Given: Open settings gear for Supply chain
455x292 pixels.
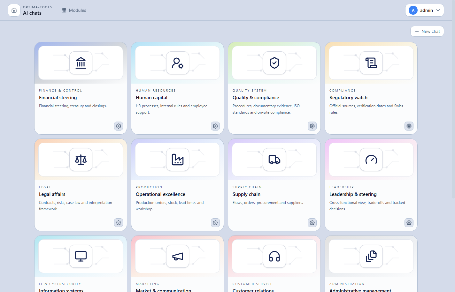Looking at the screenshot, I should [x=312, y=223].
